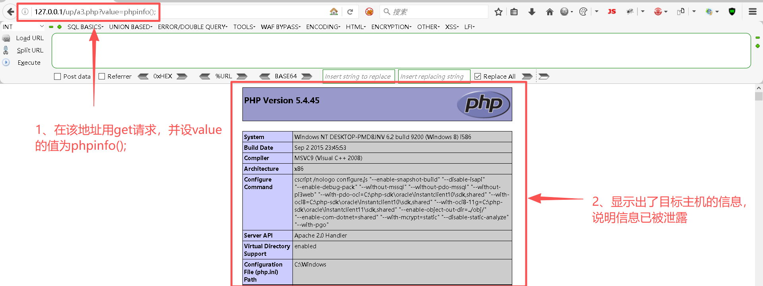The width and height of the screenshot is (763, 286).
Task: Expand the HTML dropdown menu
Action: click(356, 27)
